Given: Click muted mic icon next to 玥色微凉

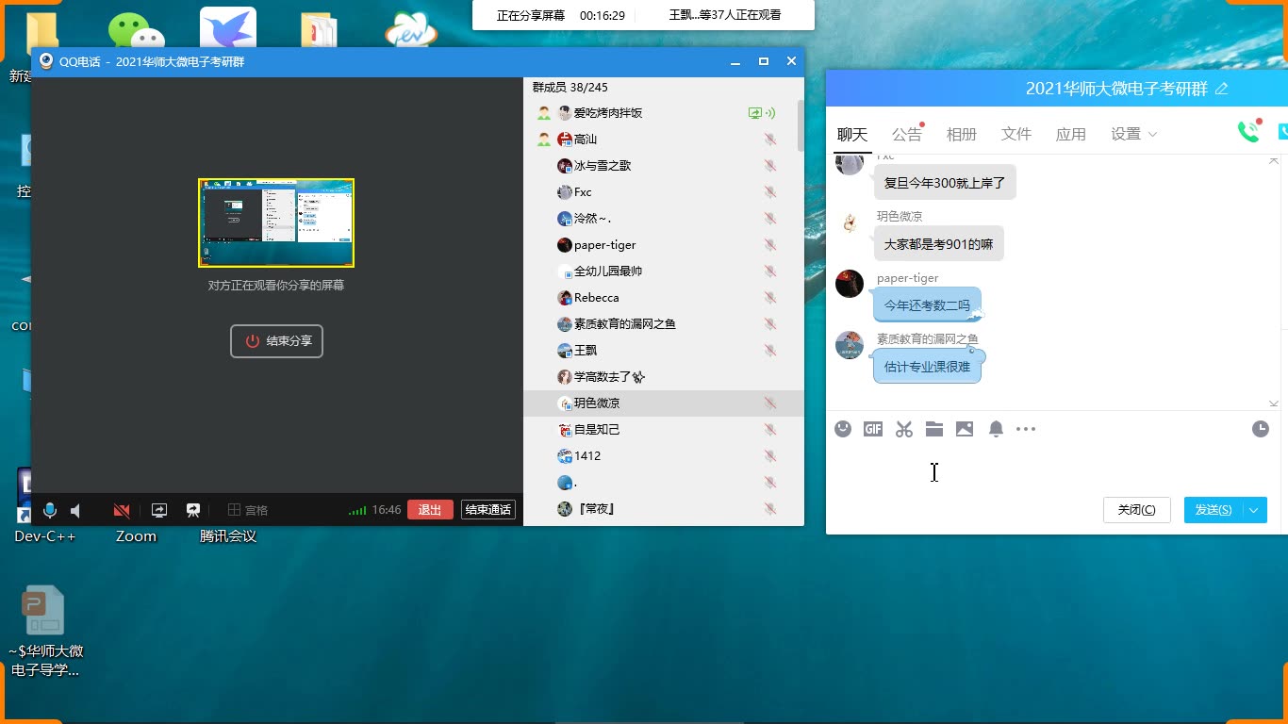Looking at the screenshot, I should click(x=770, y=403).
